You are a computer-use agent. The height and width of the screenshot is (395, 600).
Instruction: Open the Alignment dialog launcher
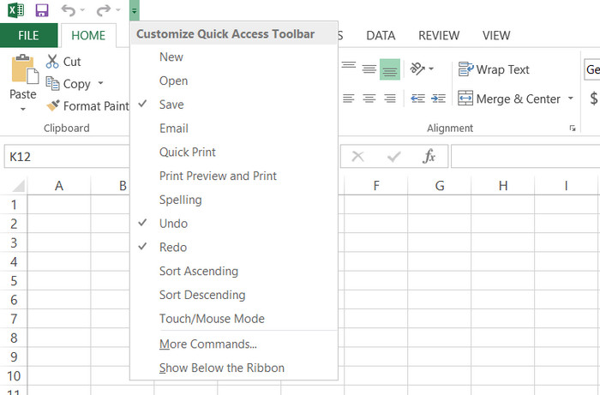tap(573, 129)
